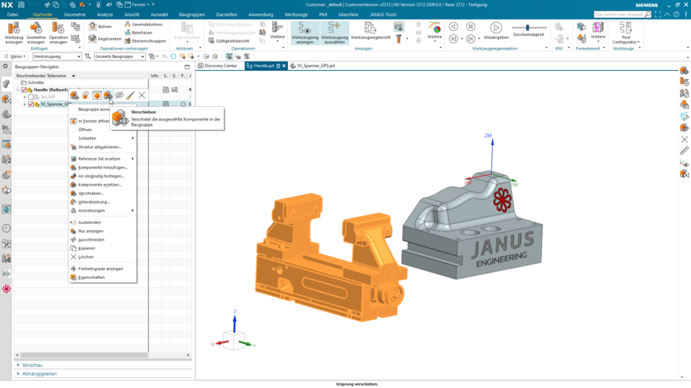The image size is (691, 388).
Task: Open the Gültigkeitsbericht
Action: [x=229, y=41]
